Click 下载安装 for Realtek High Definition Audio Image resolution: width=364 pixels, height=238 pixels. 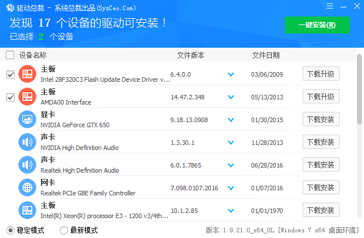[x=321, y=165]
